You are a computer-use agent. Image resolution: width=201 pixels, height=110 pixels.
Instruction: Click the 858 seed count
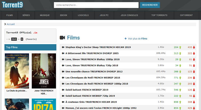(176, 102)
